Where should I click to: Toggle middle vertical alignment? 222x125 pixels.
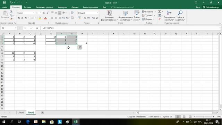click(56, 13)
